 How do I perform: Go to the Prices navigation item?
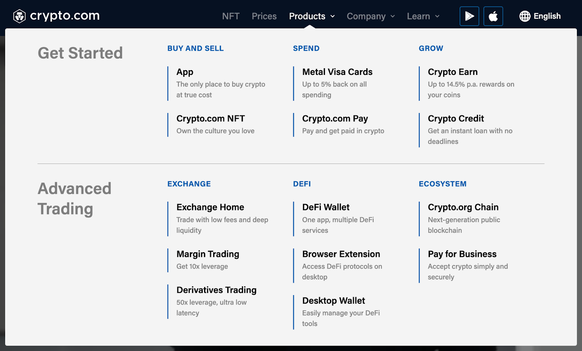264,16
